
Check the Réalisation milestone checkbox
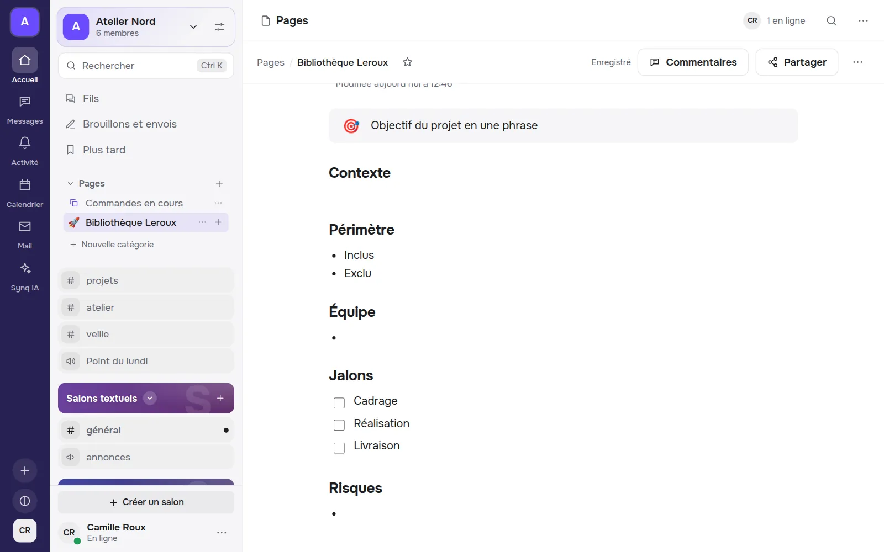click(x=339, y=425)
